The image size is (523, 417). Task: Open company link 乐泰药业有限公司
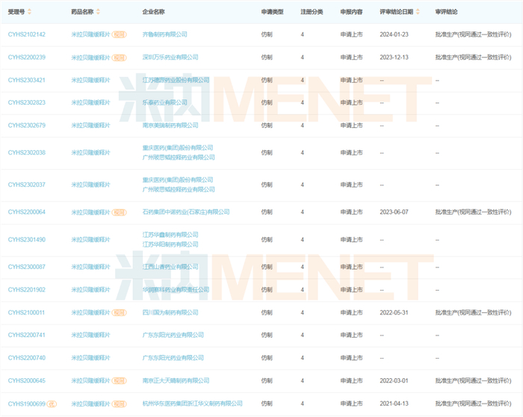pyautogui.click(x=165, y=102)
